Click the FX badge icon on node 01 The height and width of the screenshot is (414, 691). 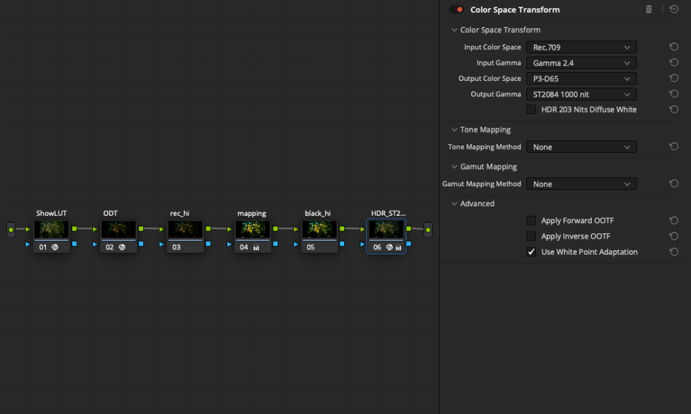click(x=55, y=247)
